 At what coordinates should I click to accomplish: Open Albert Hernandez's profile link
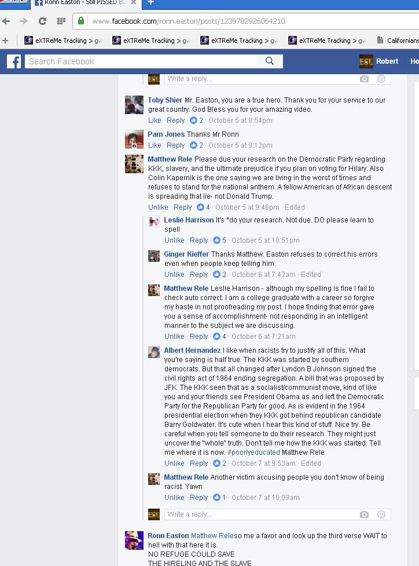(x=192, y=350)
